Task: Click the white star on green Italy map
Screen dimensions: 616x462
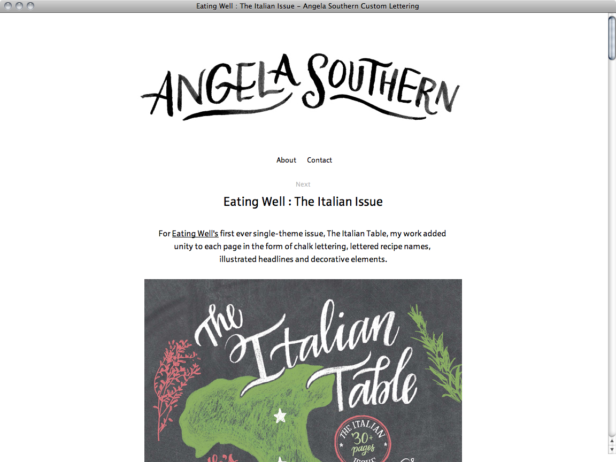Action: point(280,415)
